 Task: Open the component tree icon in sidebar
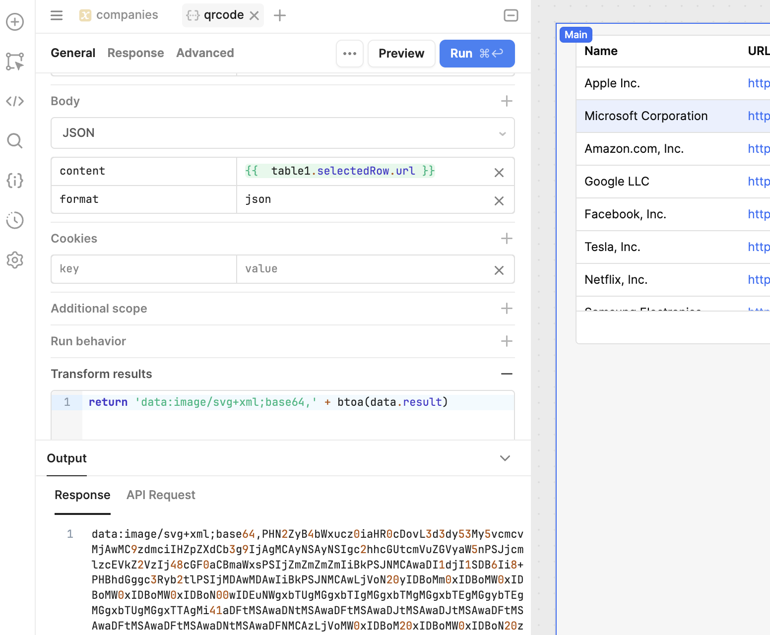pyautogui.click(x=15, y=62)
